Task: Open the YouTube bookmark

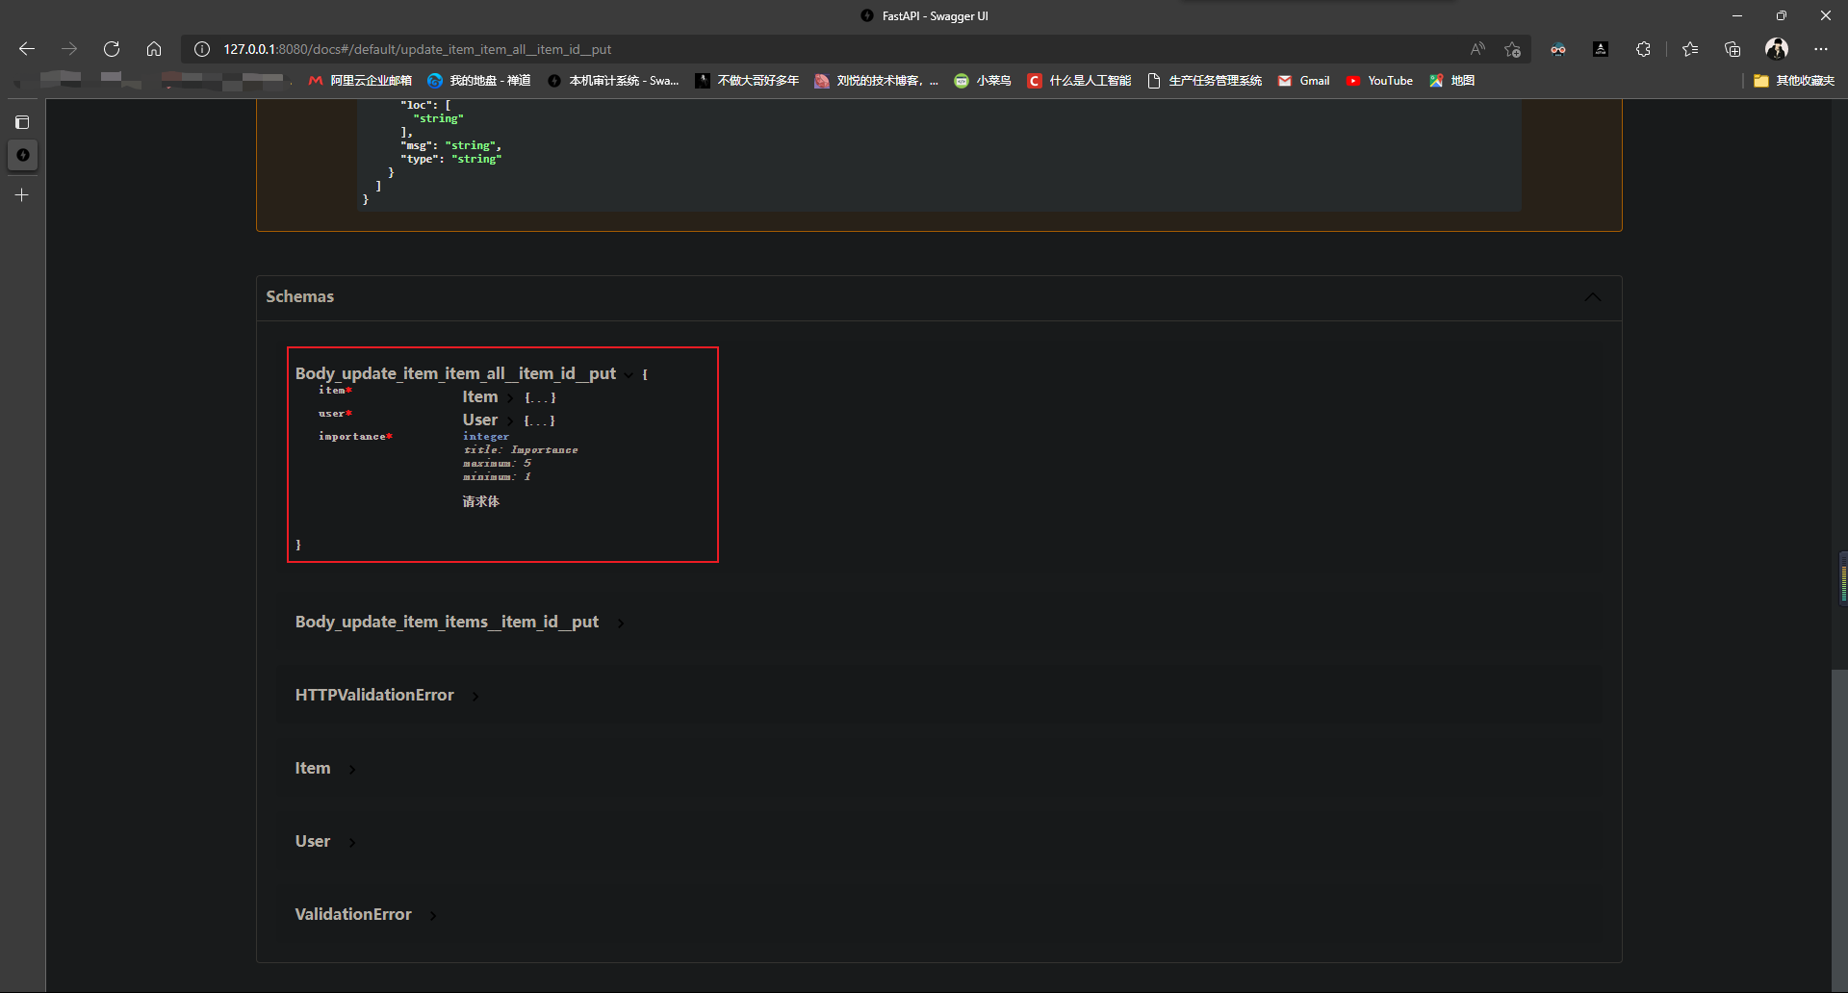Action: point(1379,81)
